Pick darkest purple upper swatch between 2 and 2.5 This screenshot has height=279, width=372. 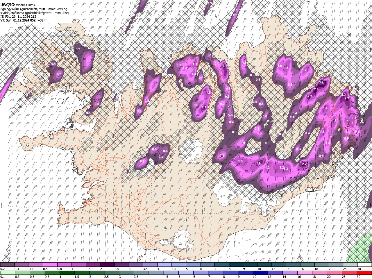[x=107, y=264]
